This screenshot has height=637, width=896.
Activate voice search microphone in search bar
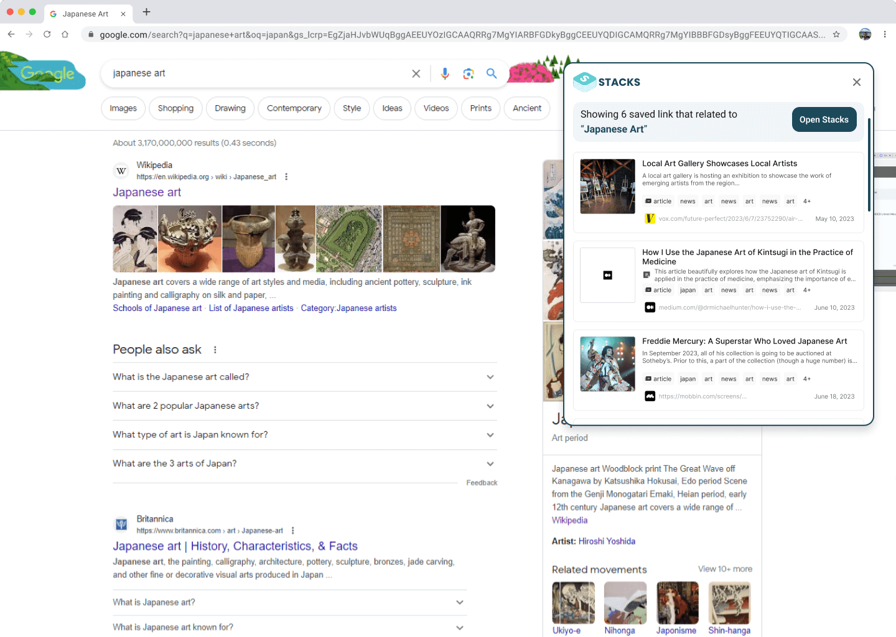445,73
